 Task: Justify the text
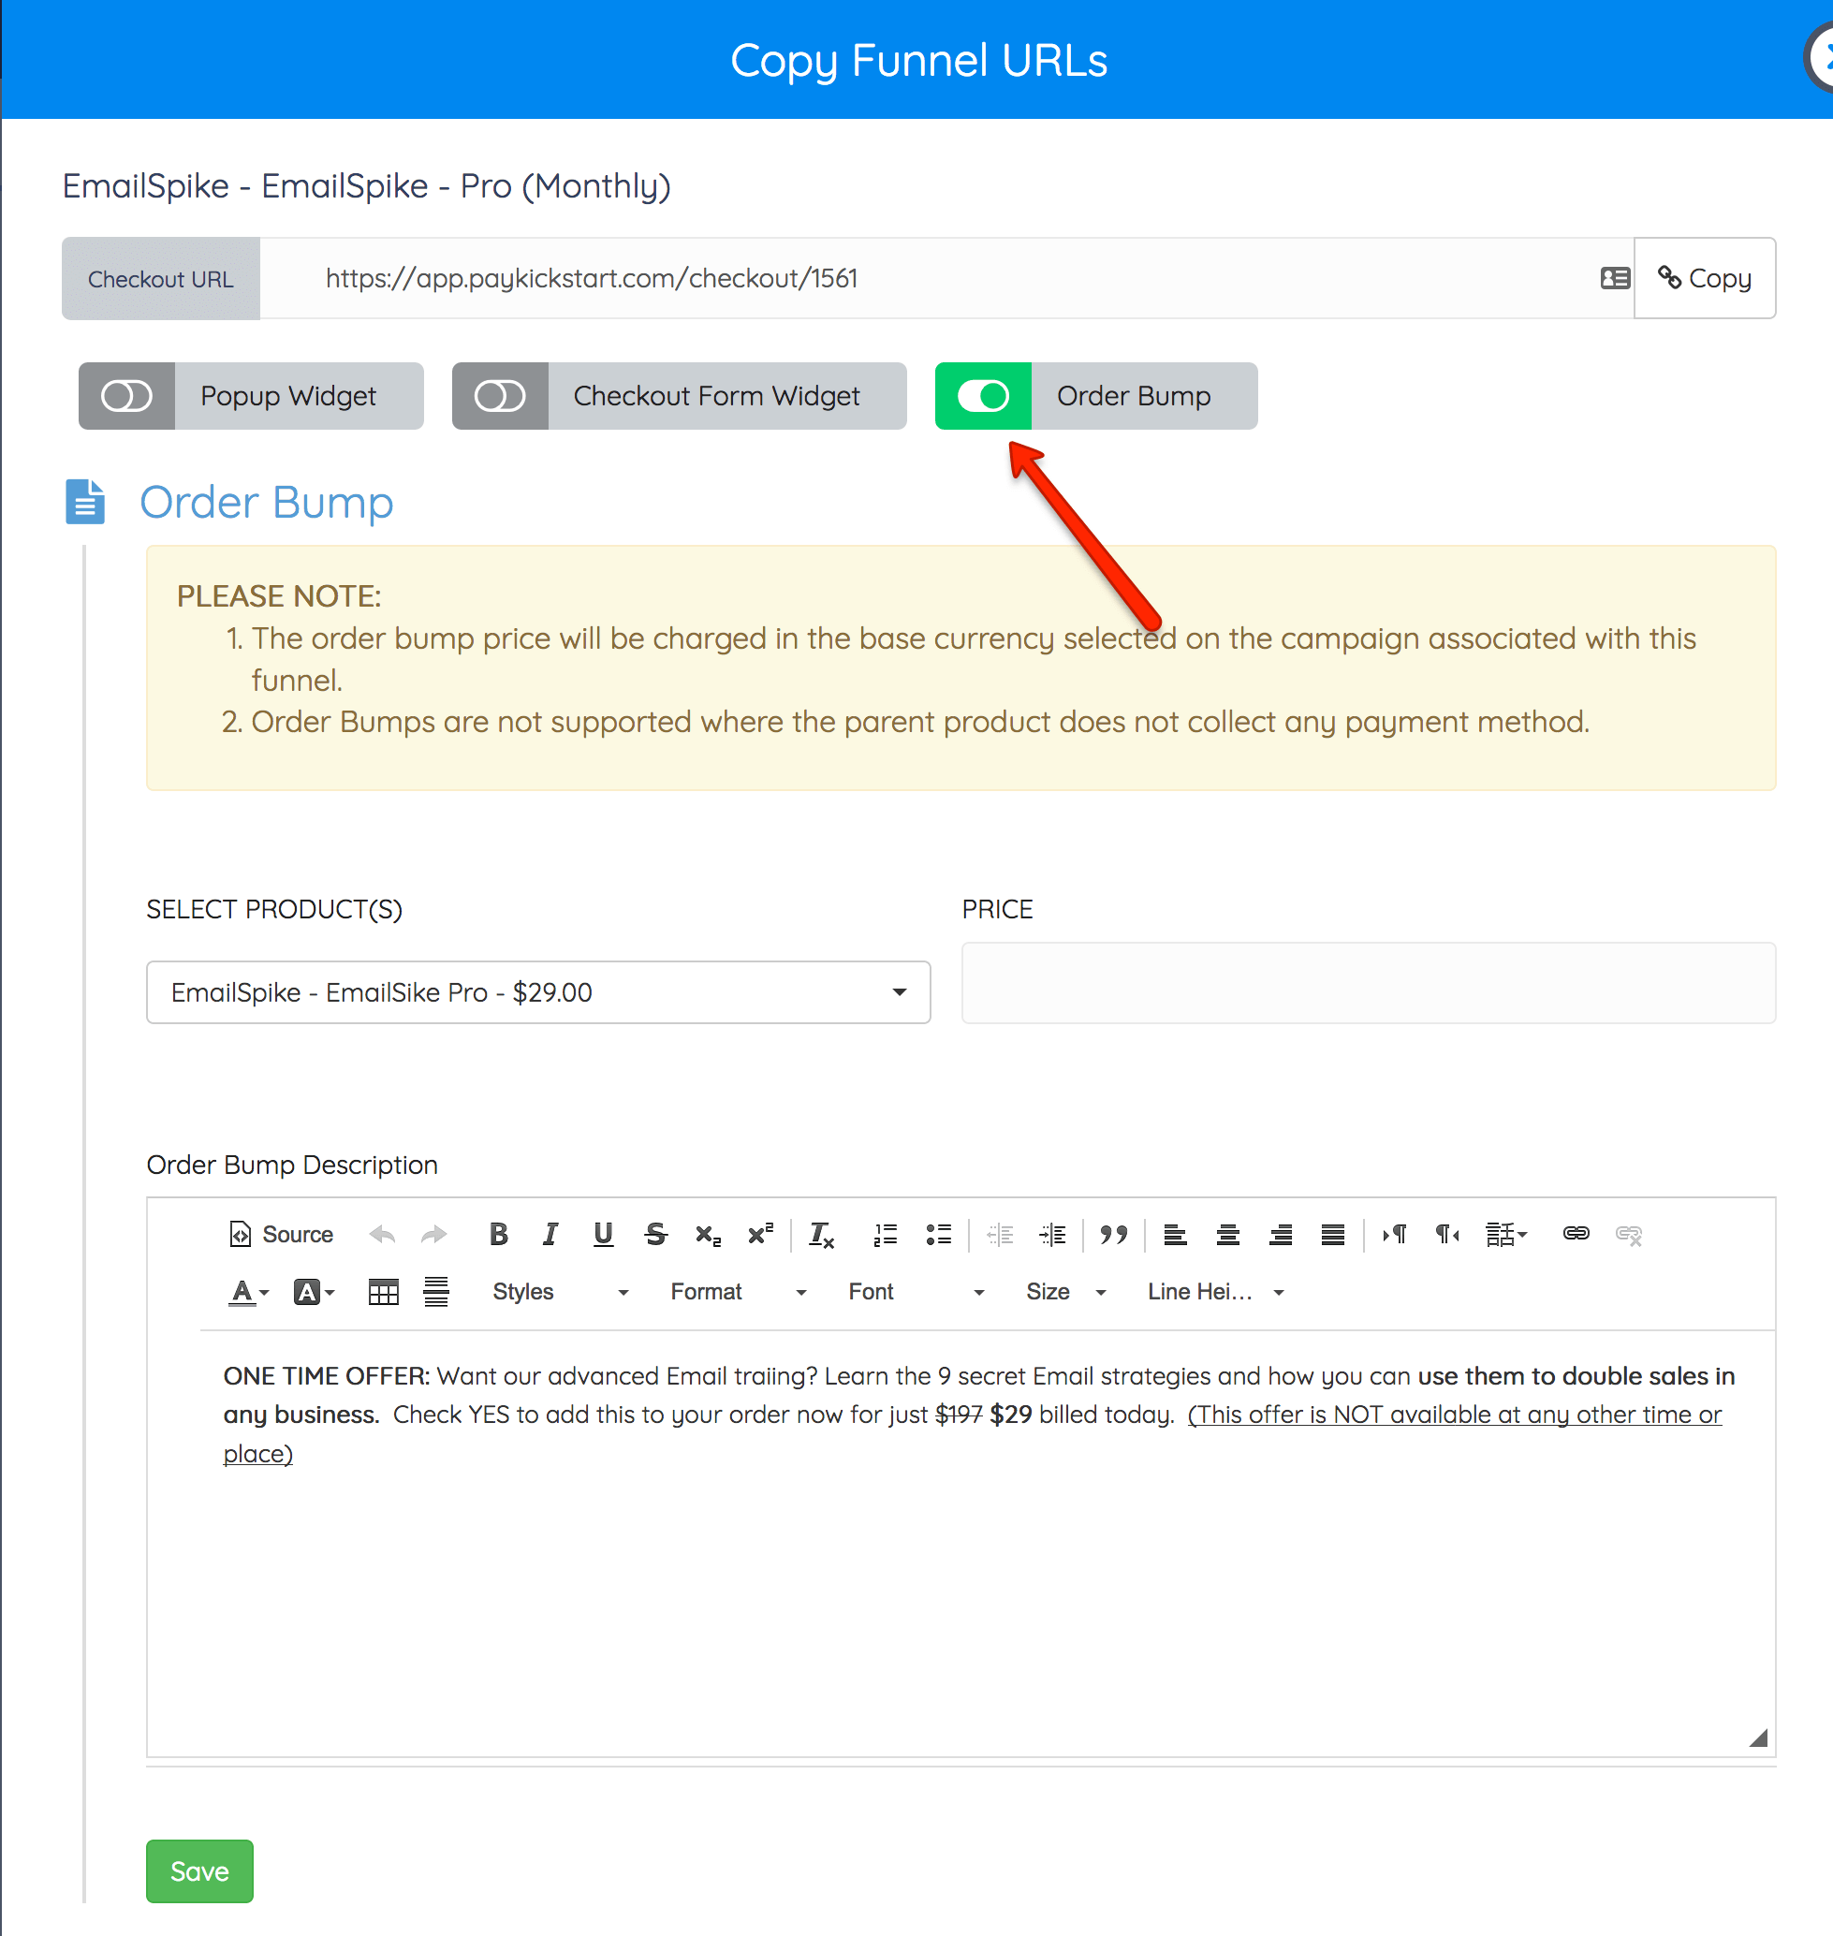pos(1333,1234)
